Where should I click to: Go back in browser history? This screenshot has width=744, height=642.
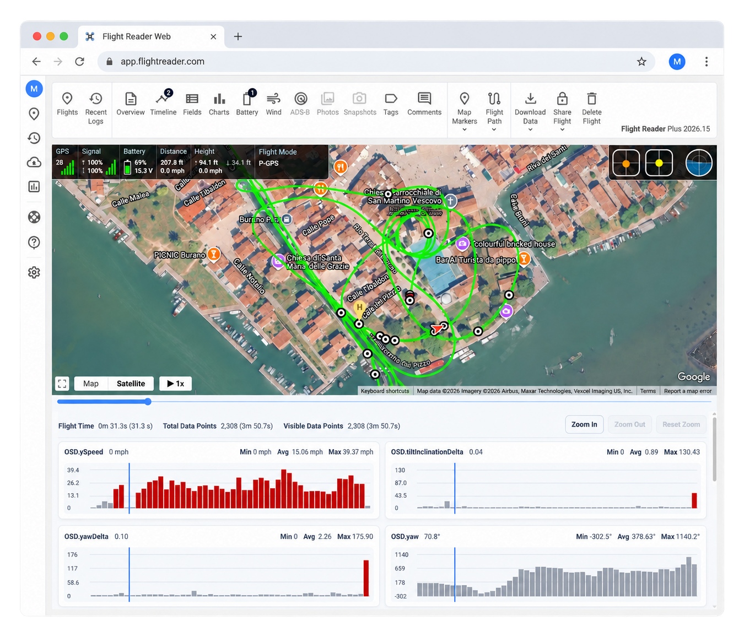[36, 62]
